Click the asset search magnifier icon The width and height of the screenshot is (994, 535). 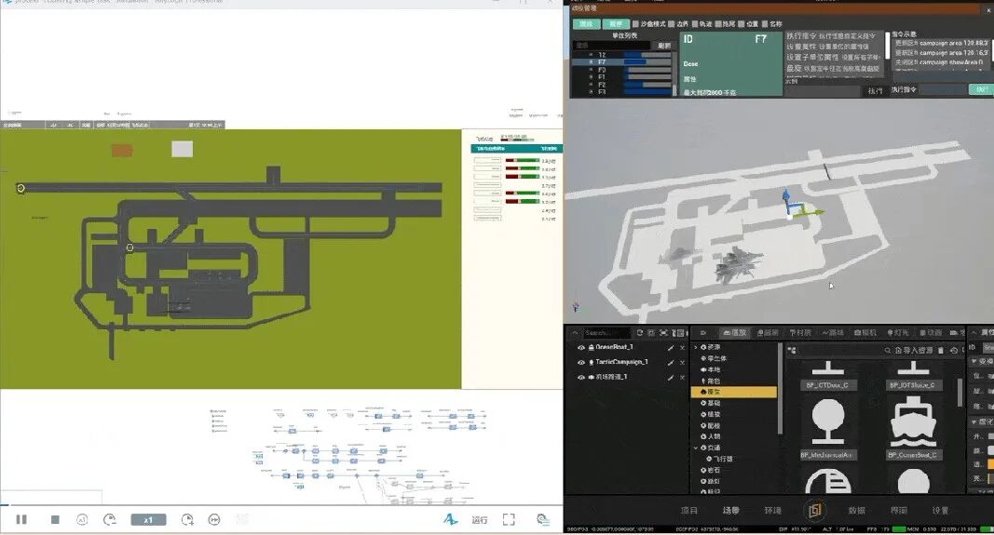[x=888, y=350]
